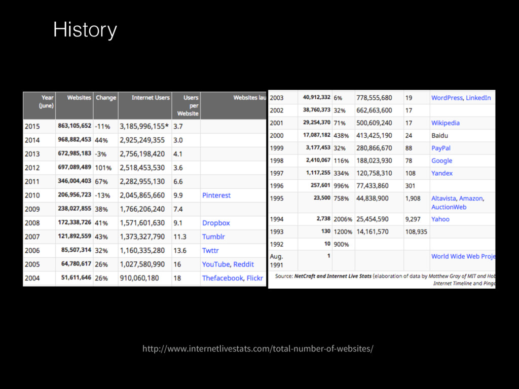Follow the WordPress link
Image resolution: width=519 pixels, height=389 pixels.
tap(447, 98)
